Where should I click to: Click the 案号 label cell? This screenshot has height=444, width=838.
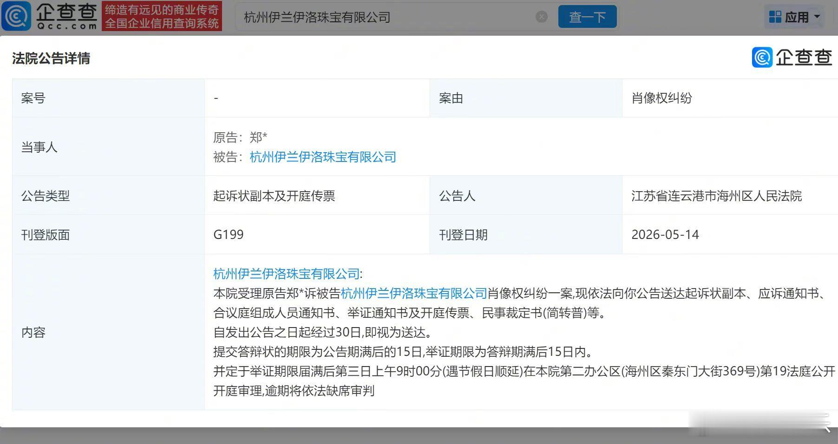click(x=108, y=98)
